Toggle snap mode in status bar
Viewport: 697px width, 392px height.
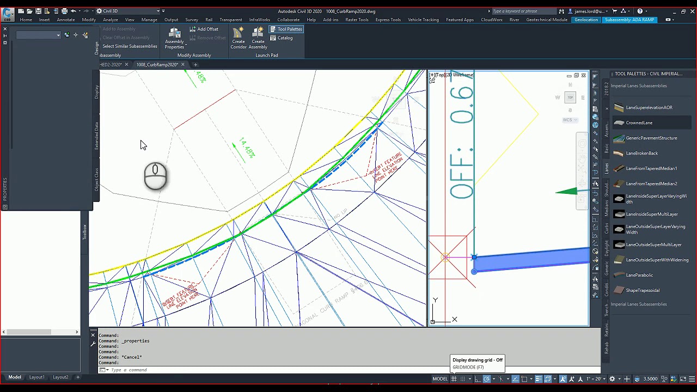(463, 379)
